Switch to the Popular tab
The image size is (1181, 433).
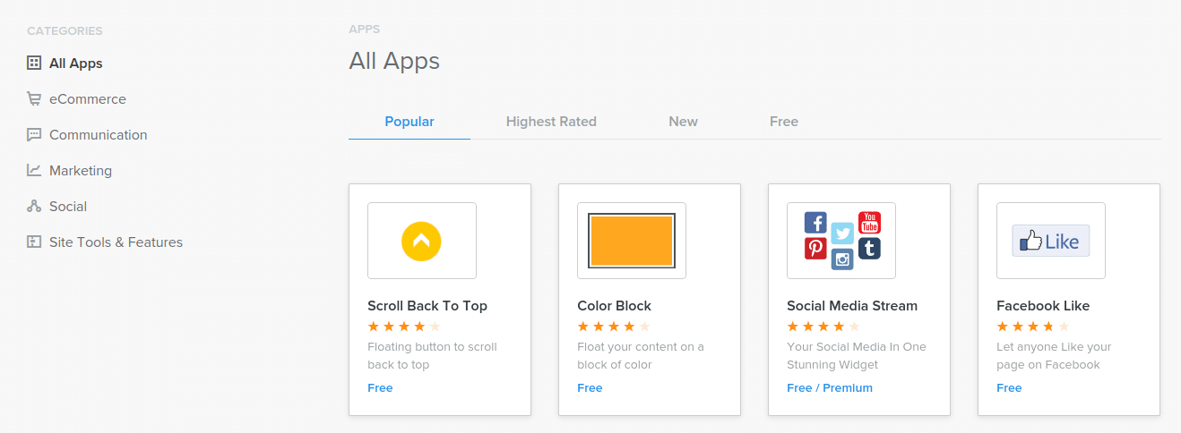[x=409, y=122]
